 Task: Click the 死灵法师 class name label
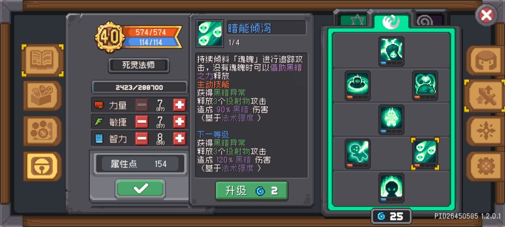pos(138,66)
